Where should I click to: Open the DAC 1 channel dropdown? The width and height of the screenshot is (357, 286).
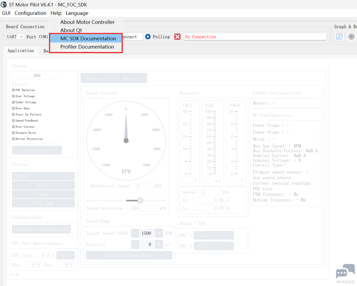click(214, 235)
